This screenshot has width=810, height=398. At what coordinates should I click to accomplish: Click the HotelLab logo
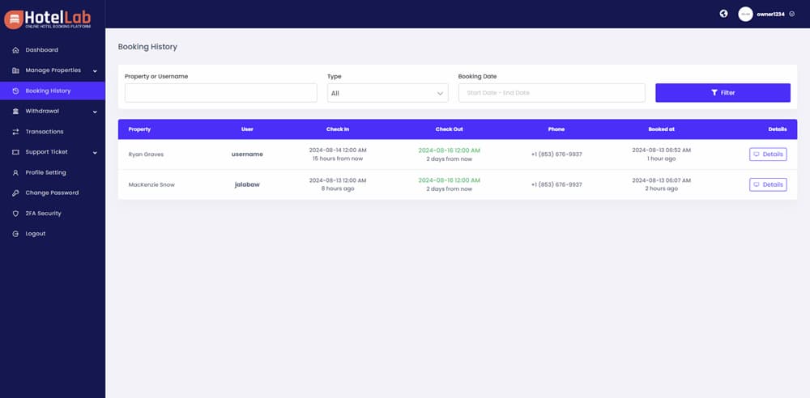pyautogui.click(x=48, y=19)
